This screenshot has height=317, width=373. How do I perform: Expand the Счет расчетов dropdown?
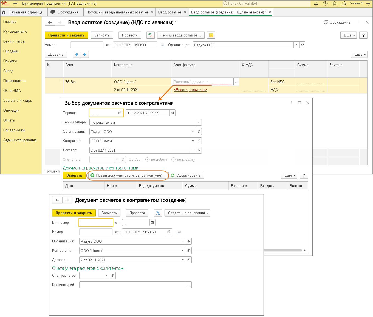107,275
